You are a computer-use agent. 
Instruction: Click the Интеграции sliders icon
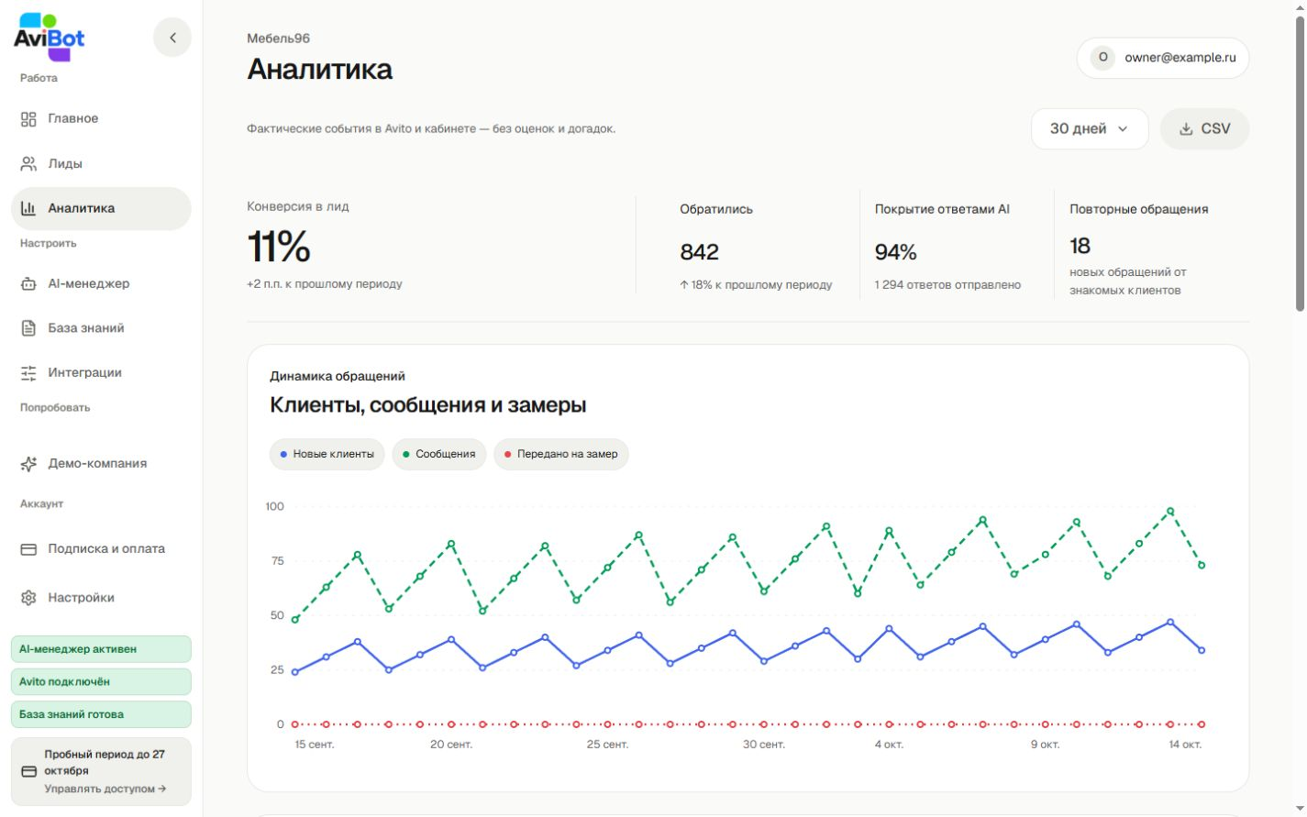tap(28, 372)
